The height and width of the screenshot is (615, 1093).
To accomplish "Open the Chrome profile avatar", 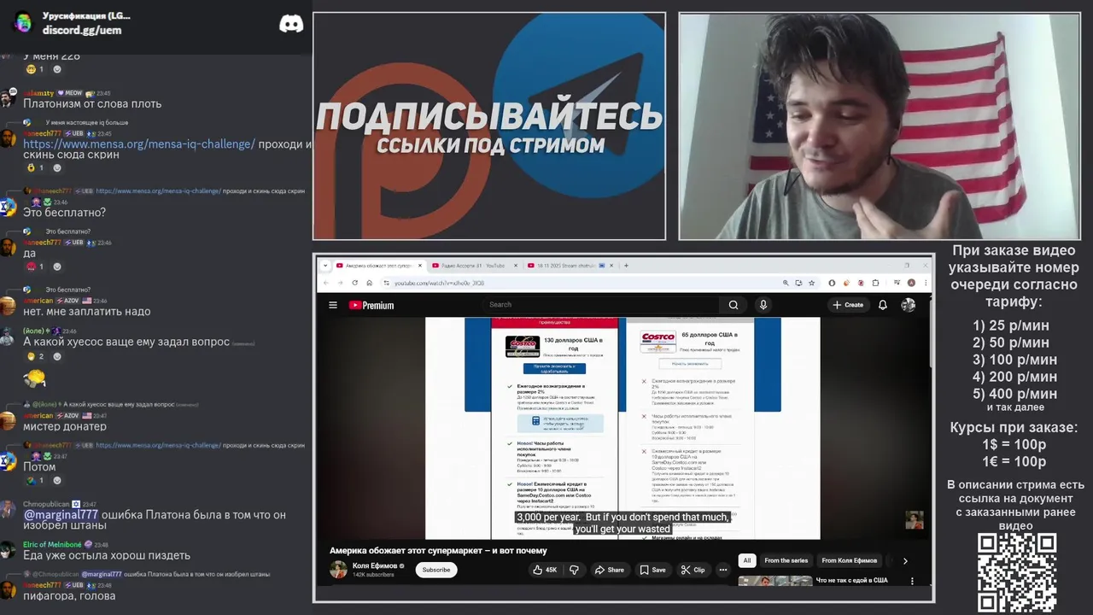I will coord(911,283).
